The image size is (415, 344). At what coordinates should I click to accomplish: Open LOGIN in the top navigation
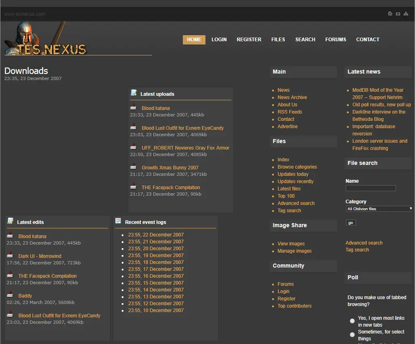click(x=219, y=40)
